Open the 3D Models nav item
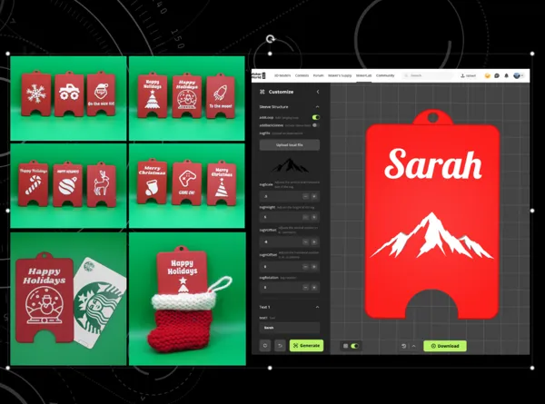This screenshot has height=404, width=545. [x=282, y=75]
